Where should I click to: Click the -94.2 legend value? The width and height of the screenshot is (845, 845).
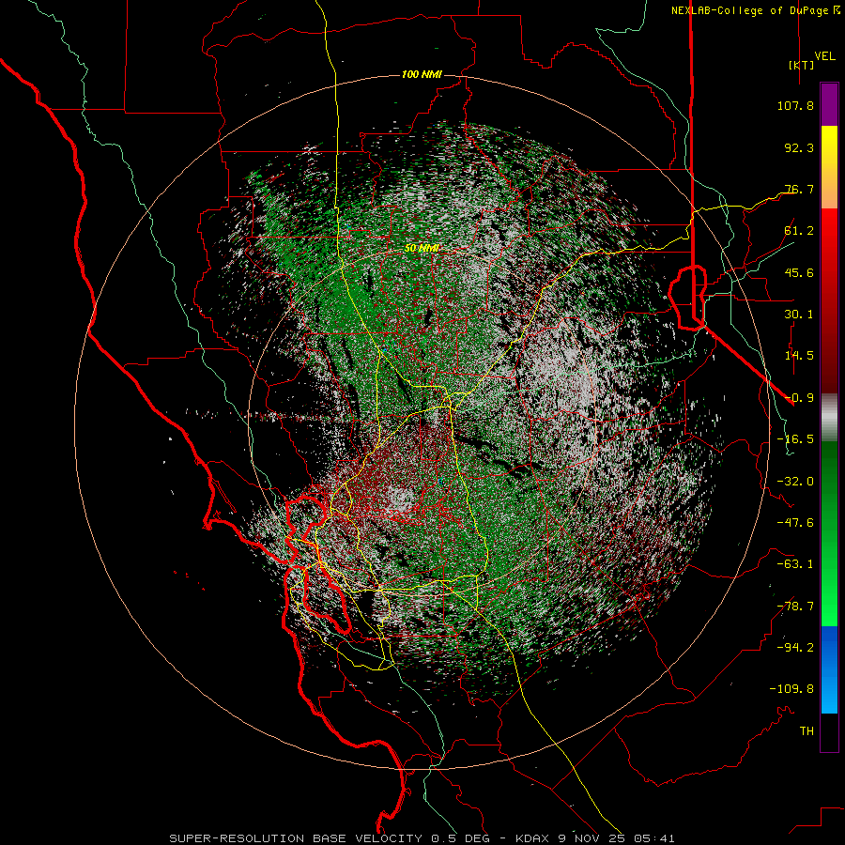pos(795,648)
